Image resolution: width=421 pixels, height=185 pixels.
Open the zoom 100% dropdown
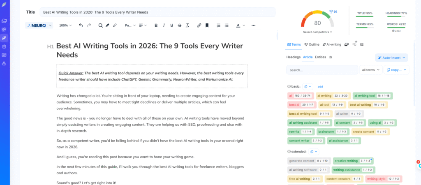click(x=65, y=25)
